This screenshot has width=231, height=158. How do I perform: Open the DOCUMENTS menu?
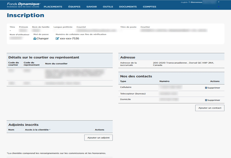[128, 7]
